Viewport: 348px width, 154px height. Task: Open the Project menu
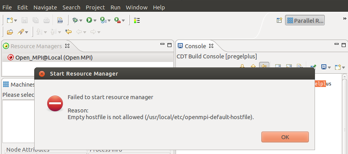95,7
